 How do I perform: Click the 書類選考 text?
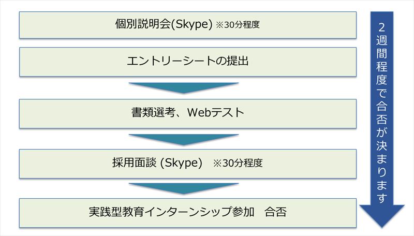pos(153,113)
